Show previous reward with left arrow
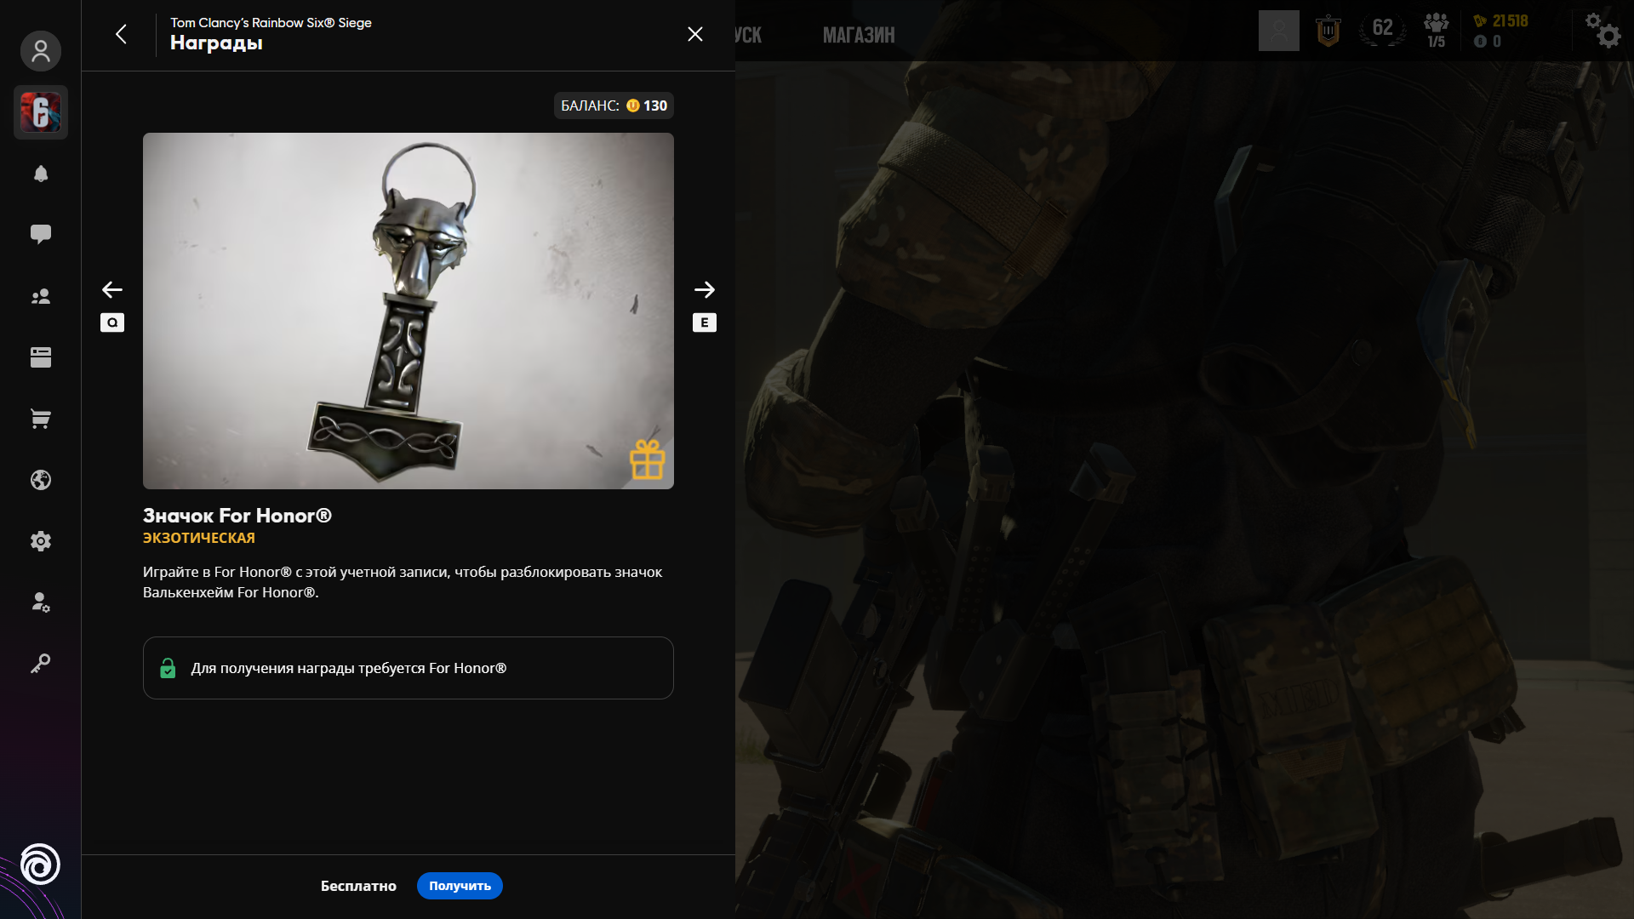The width and height of the screenshot is (1634, 919). point(112,289)
